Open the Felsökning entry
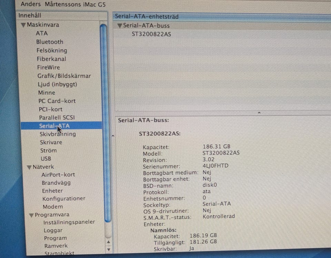Screen dimensions: 331x258 point(52,50)
